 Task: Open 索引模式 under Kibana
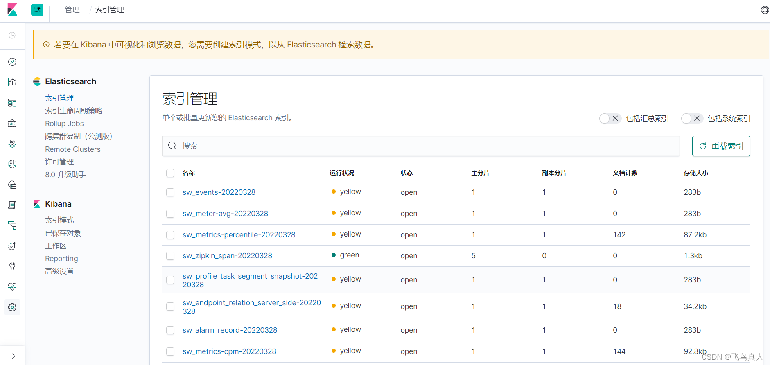(x=59, y=220)
